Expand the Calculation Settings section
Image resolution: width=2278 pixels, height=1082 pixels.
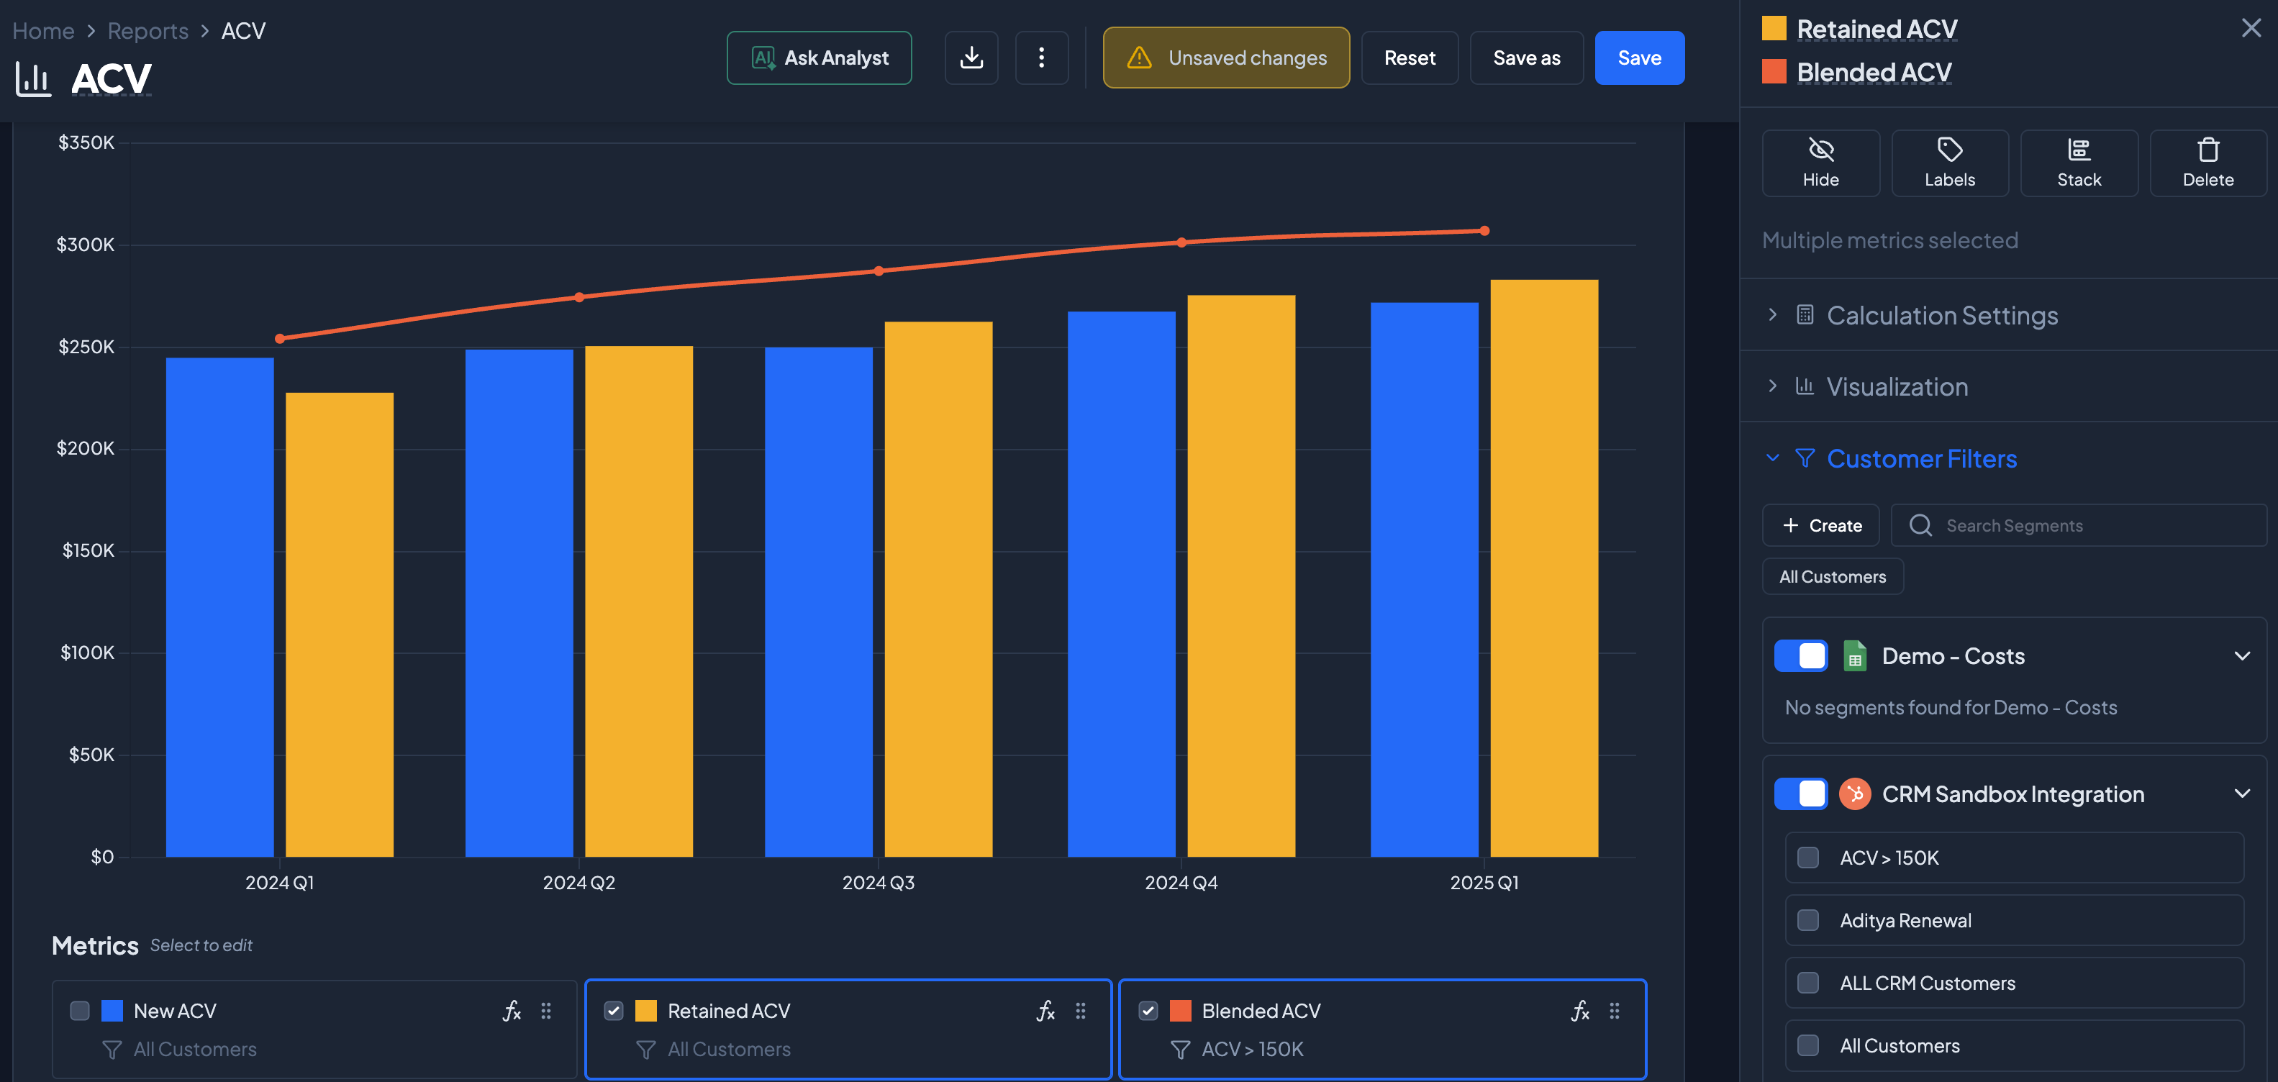[1942, 316]
